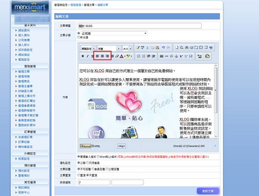Select 置頂 pin-to-top radio option

coord(79,175)
